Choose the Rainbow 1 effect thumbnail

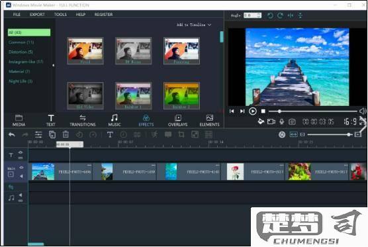[133, 96]
